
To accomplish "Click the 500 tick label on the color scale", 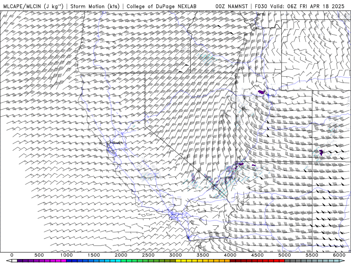I will tap(39, 255).
